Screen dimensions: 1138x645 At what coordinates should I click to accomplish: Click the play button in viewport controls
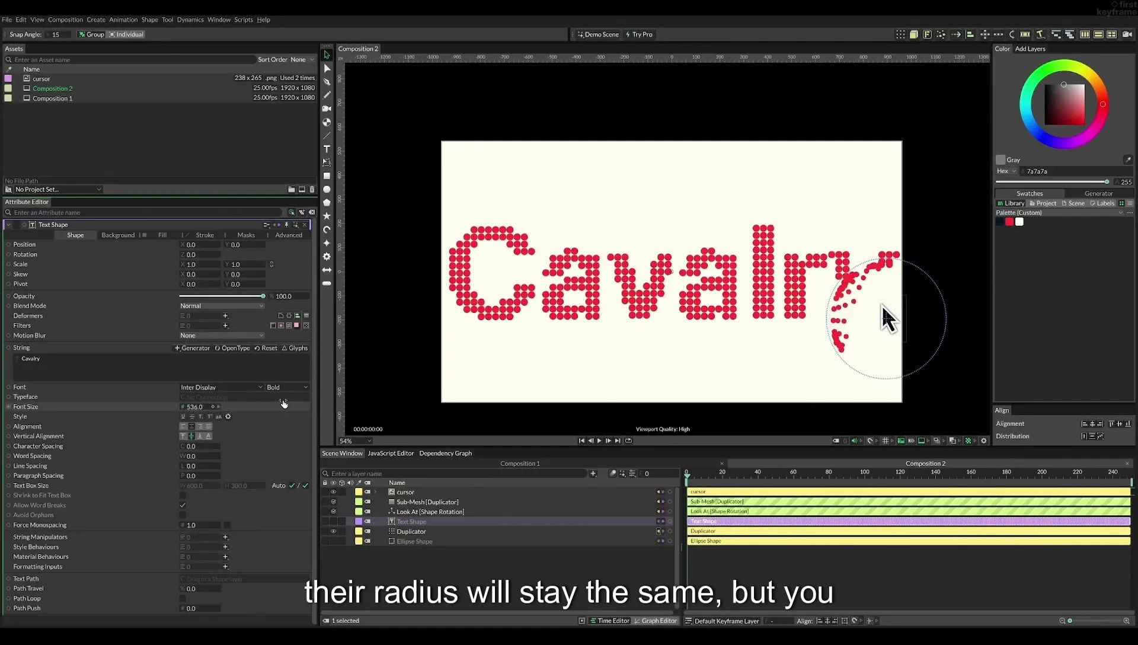(x=599, y=441)
